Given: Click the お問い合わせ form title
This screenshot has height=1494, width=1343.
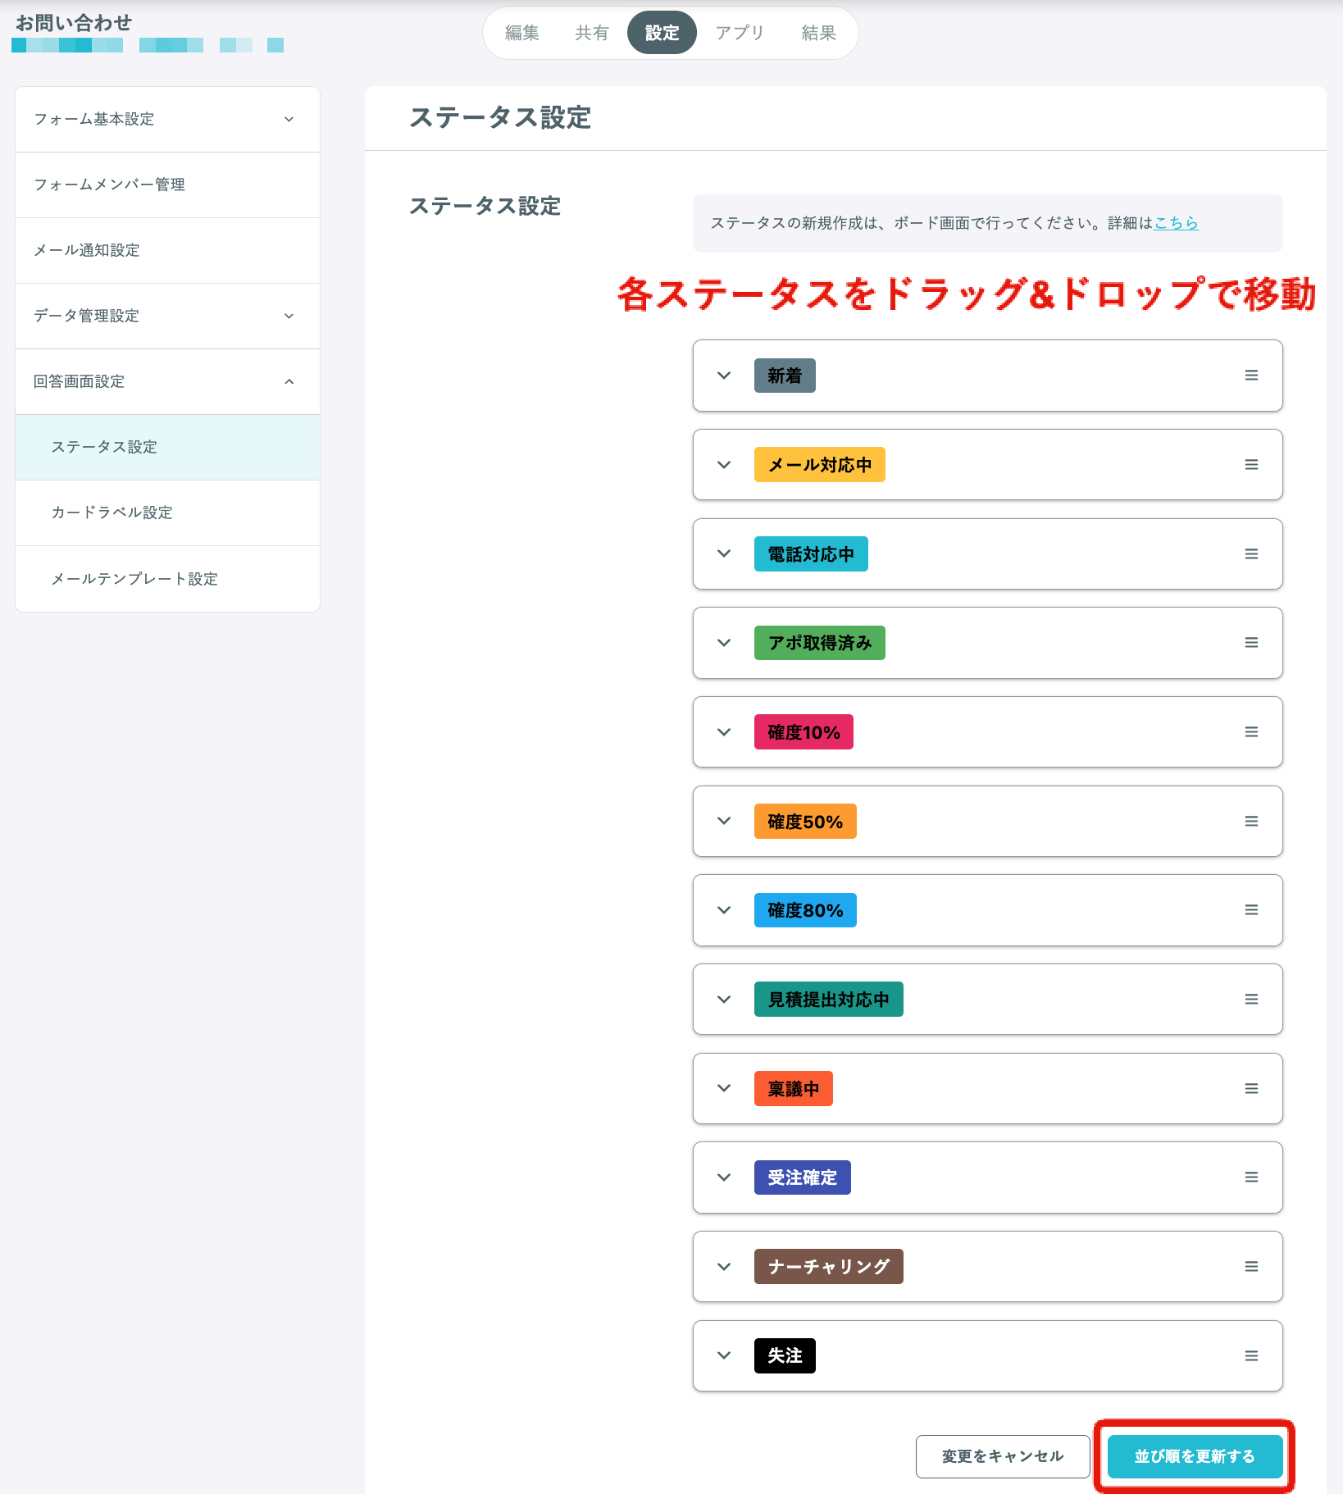Looking at the screenshot, I should point(74,23).
